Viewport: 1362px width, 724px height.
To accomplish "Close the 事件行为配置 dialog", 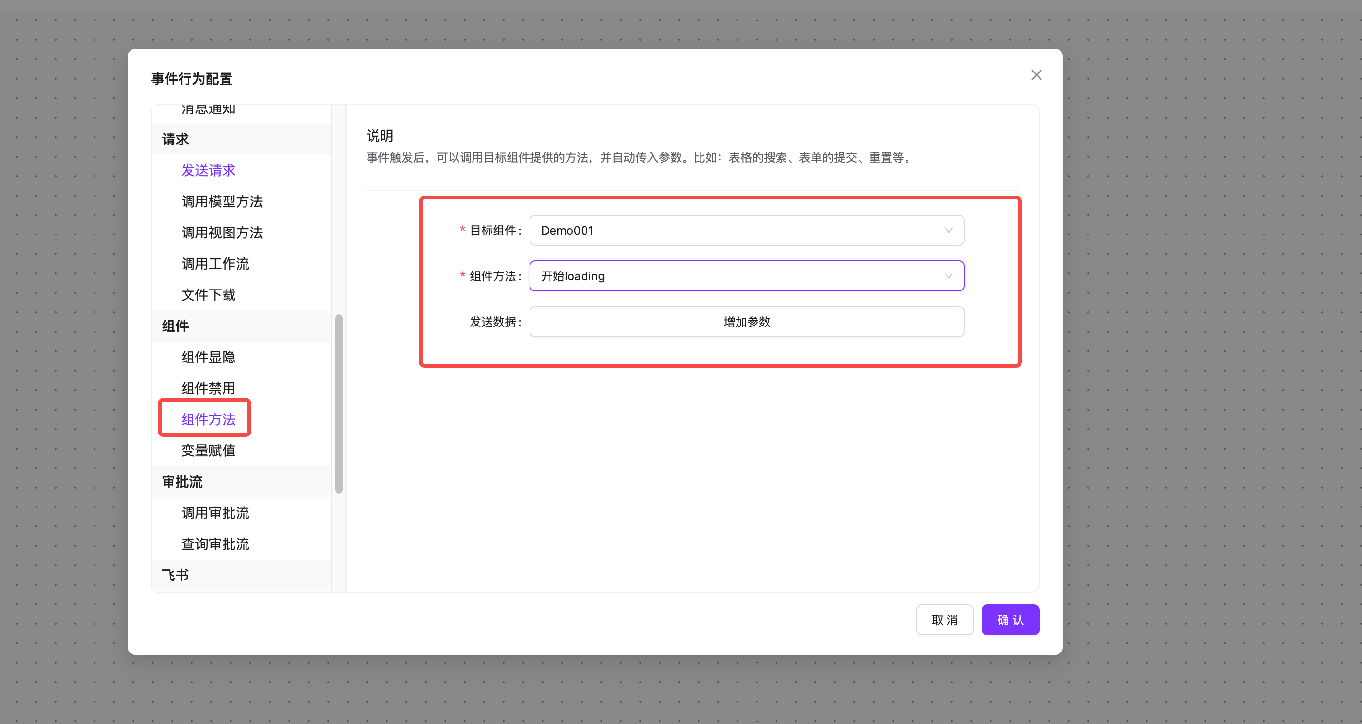I will click(x=1036, y=74).
